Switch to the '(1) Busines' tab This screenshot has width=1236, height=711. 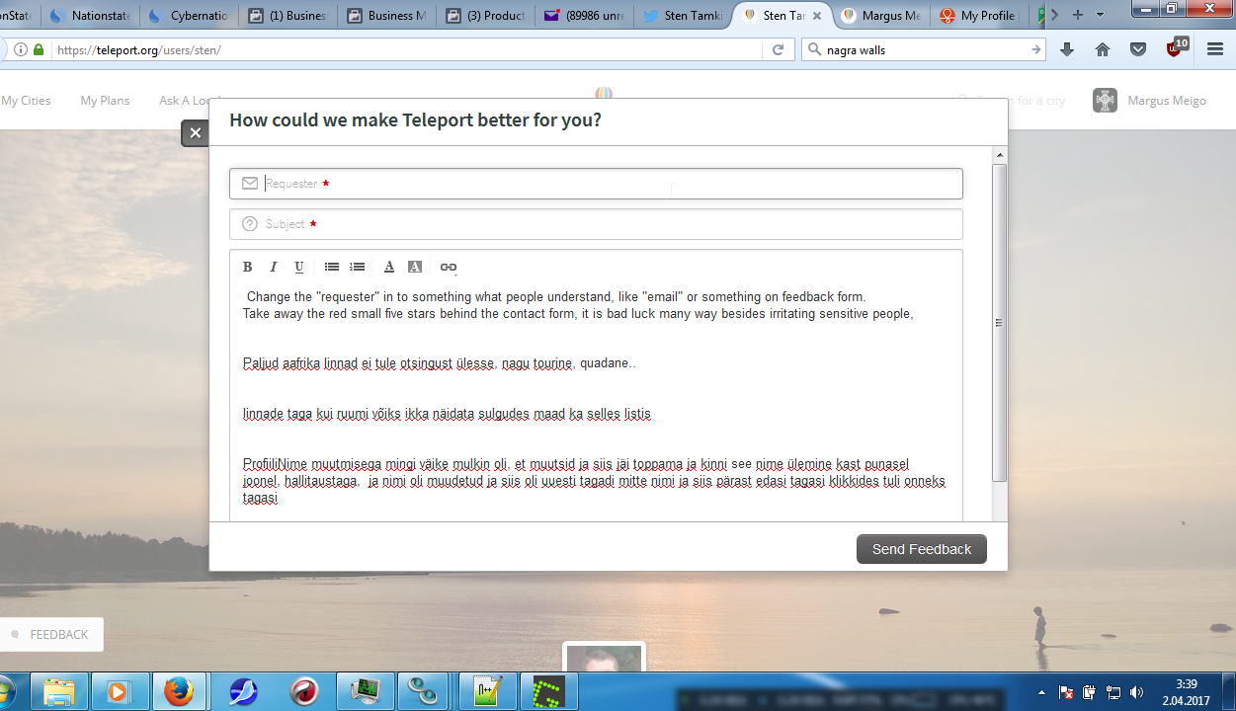point(287,16)
